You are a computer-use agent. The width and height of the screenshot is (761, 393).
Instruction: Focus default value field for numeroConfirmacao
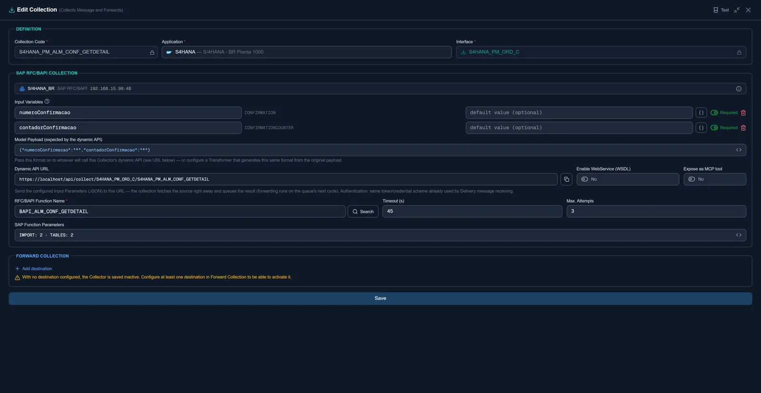click(579, 113)
